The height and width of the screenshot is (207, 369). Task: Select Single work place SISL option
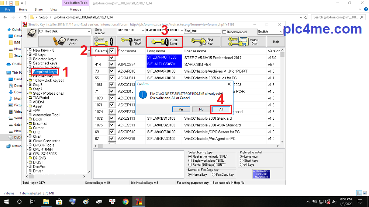pyautogui.click(x=190, y=161)
